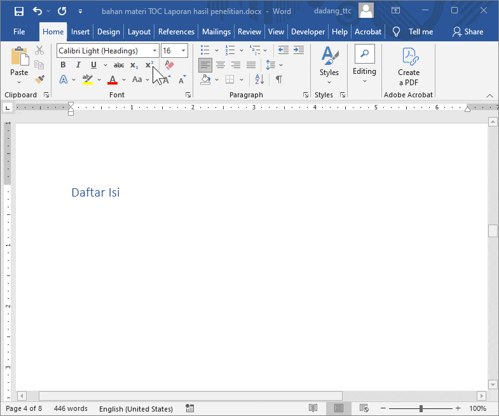
Task: Open the font name dropdown list
Action: click(155, 51)
